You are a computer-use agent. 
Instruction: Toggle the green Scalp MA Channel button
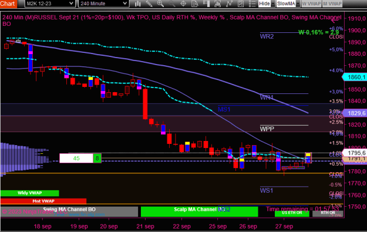pos(200,211)
